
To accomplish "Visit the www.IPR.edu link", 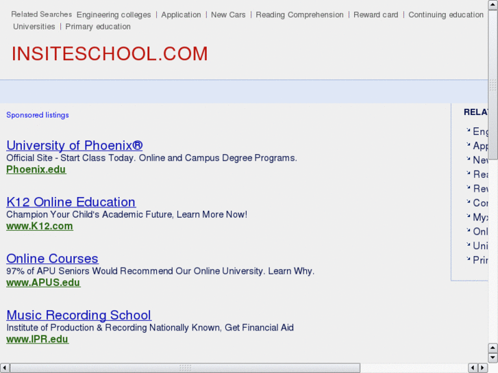I will tap(38, 339).
